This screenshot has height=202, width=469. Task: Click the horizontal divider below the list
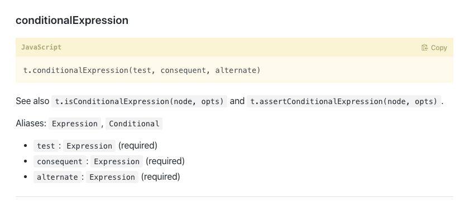[x=234, y=196]
